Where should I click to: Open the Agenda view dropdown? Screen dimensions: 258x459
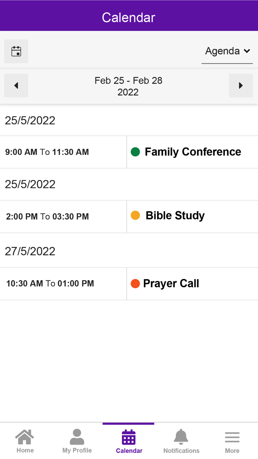click(227, 51)
